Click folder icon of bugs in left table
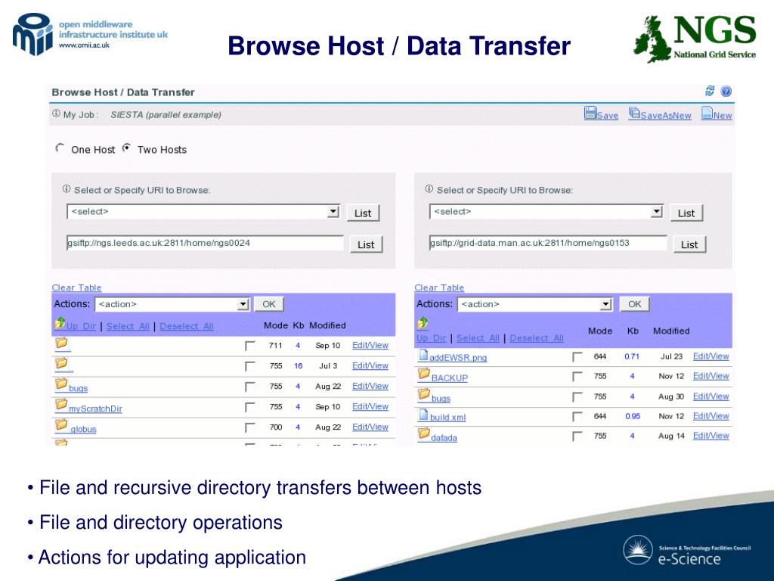This screenshot has height=581, width=774. pos(61,384)
